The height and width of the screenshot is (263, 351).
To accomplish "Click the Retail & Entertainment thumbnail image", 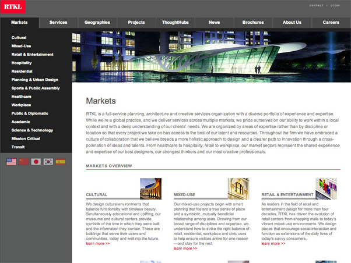I will 326,189.
